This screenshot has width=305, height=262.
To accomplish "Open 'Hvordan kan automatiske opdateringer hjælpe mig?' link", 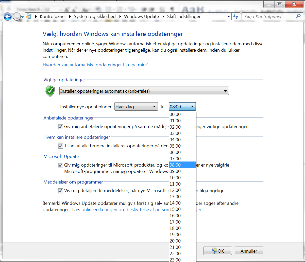I will click(x=95, y=65).
